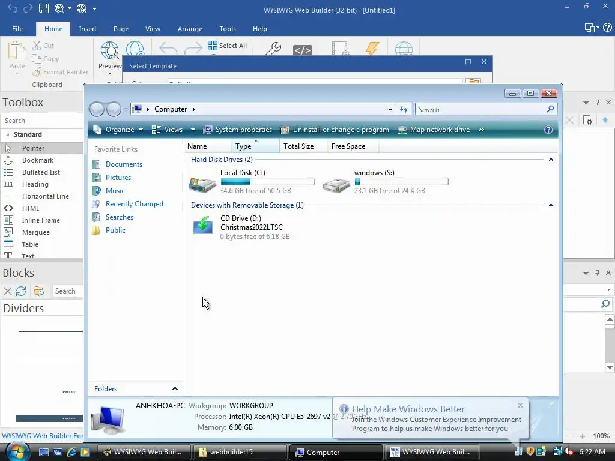This screenshot has width=615, height=461.
Task: Open the Views dropdown arrow in Explorer
Action: click(x=193, y=130)
